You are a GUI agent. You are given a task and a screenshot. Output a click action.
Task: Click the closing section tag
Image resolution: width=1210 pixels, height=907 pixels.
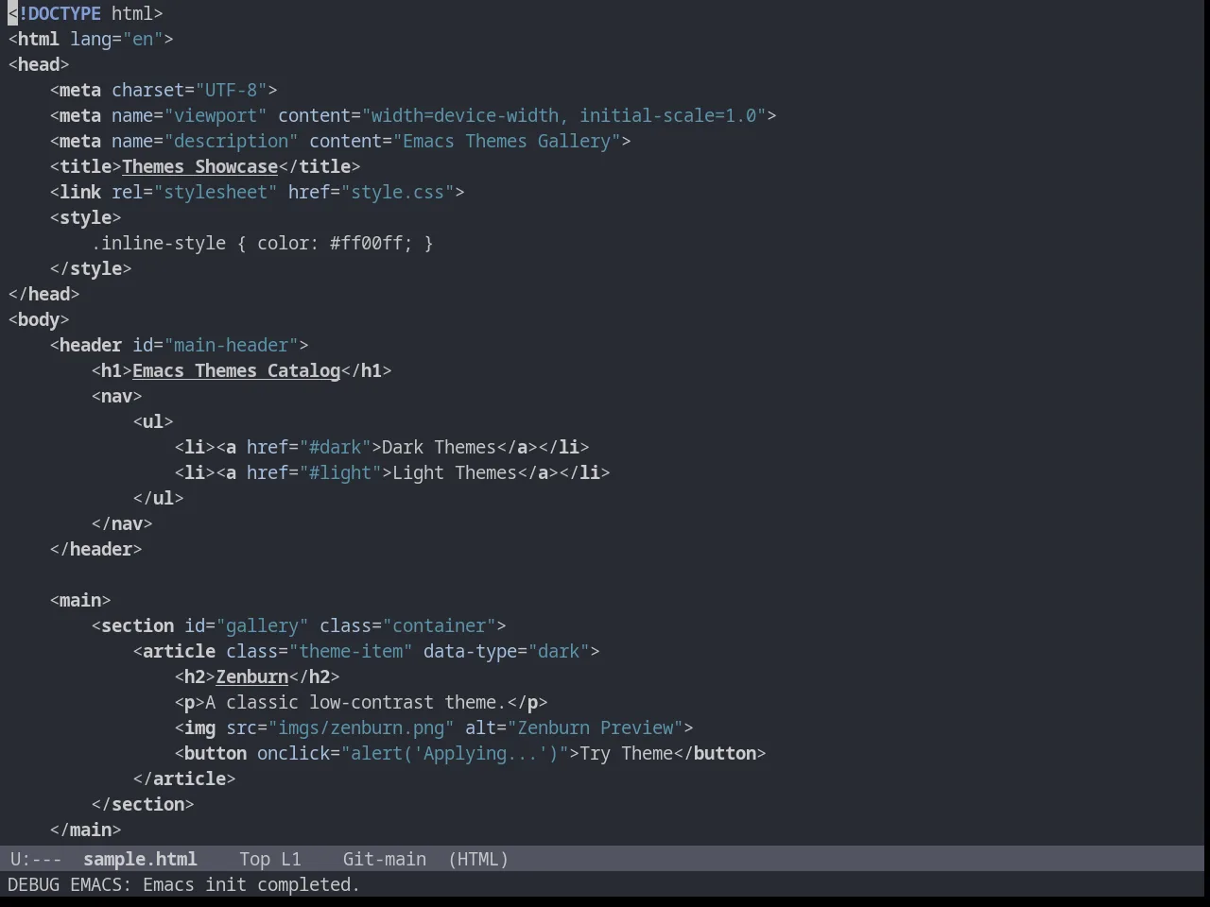[143, 804]
